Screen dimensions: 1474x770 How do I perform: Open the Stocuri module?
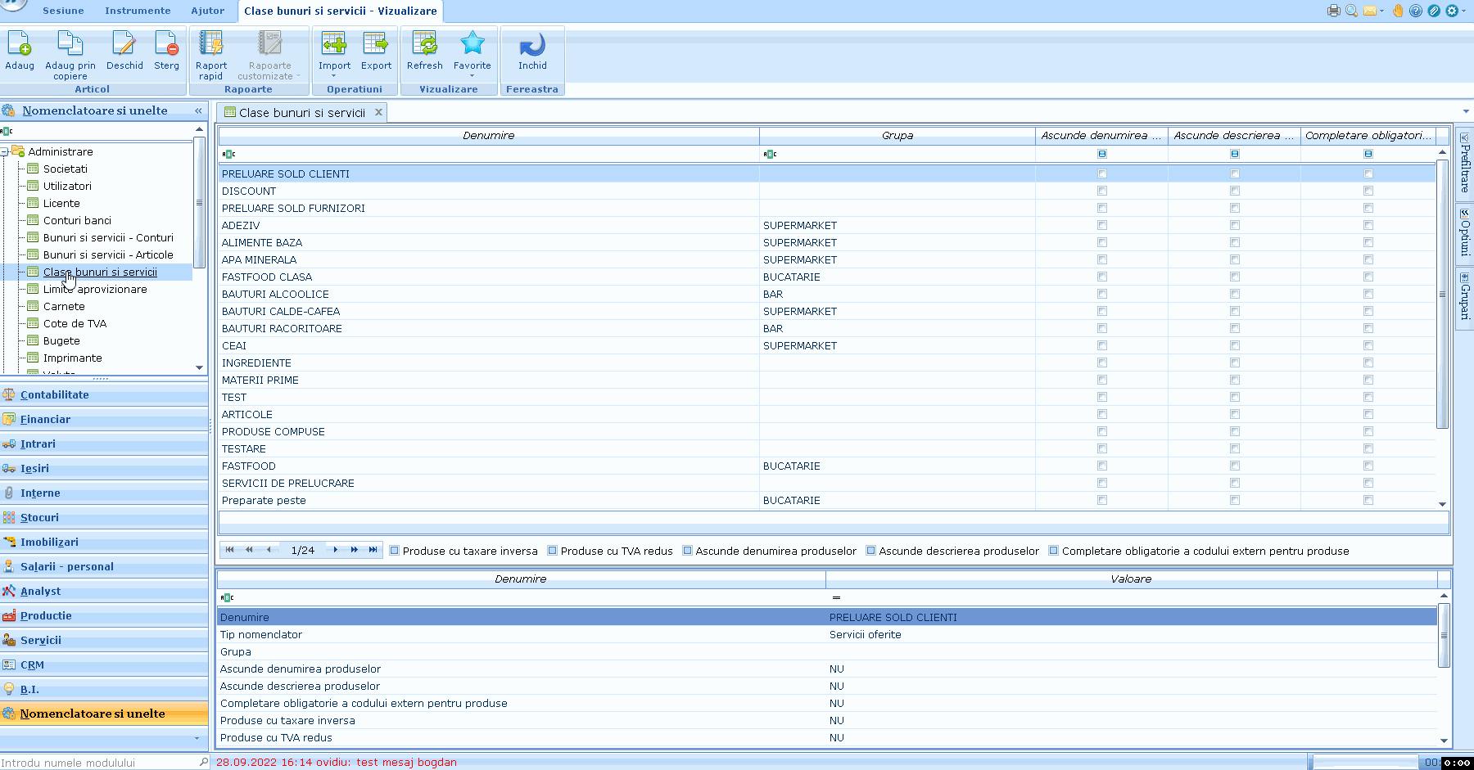104,517
